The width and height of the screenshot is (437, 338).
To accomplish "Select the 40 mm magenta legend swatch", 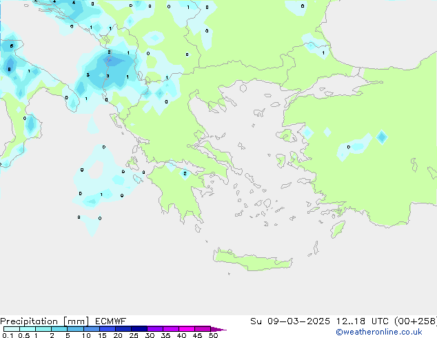I will 187,329.
